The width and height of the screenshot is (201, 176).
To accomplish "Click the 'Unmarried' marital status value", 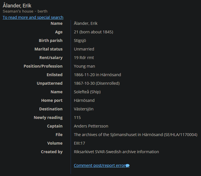I will (84, 49).
